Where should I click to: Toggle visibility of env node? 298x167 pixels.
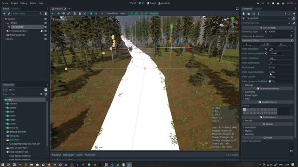pyautogui.click(x=46, y=39)
